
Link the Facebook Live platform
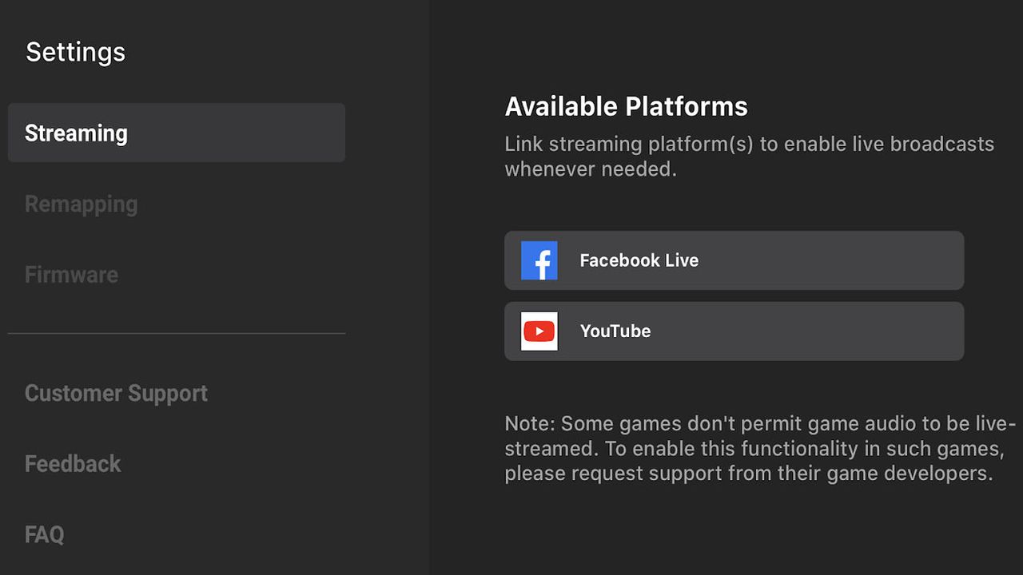click(x=734, y=260)
